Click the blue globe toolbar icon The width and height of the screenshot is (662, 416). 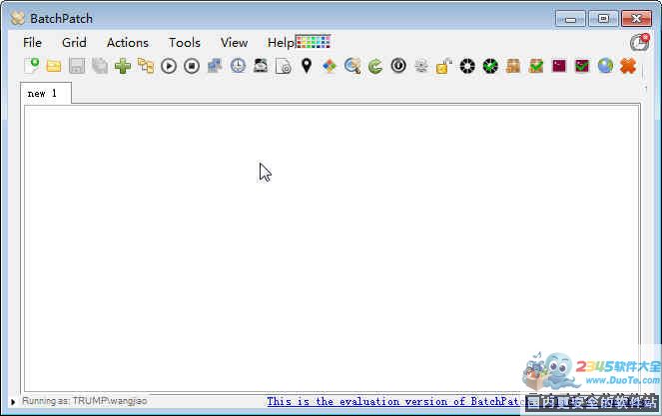point(605,66)
